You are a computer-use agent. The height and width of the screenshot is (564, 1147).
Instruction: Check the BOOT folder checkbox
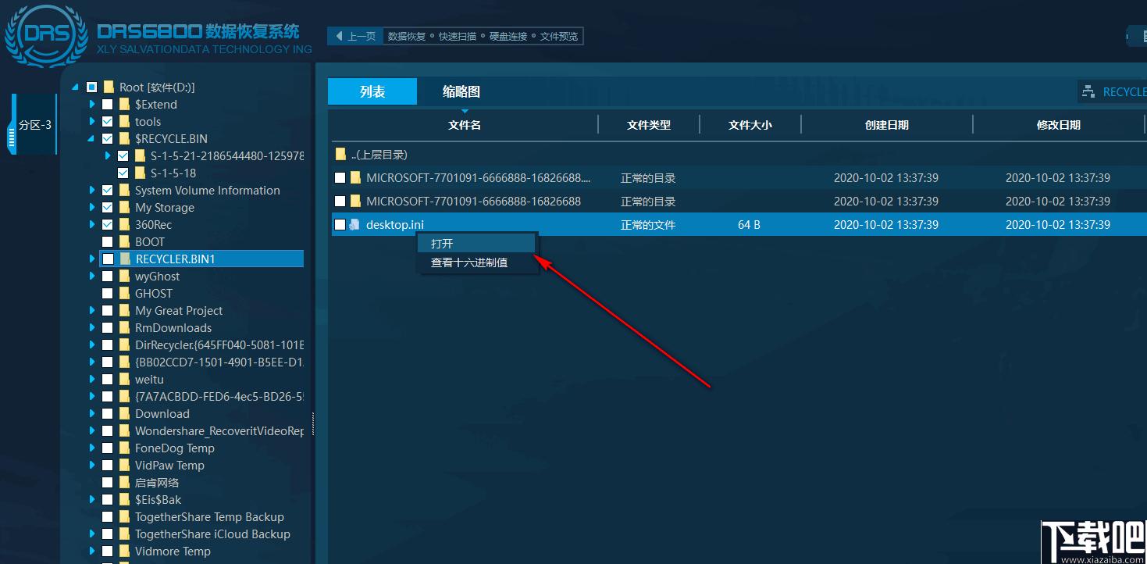[x=108, y=242]
